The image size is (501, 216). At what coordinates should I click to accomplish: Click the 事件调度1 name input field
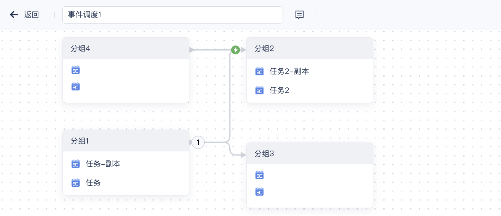[172, 15]
